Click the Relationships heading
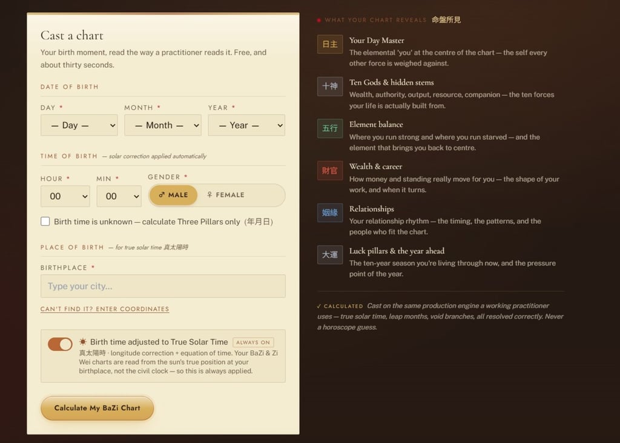 (372, 209)
